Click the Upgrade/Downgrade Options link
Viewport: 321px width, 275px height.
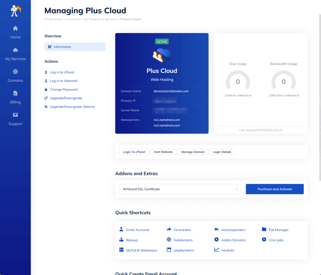[x=72, y=107]
